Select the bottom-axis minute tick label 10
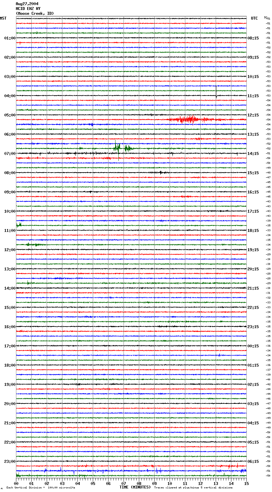The height and width of the screenshot is (492, 272). 170,483
